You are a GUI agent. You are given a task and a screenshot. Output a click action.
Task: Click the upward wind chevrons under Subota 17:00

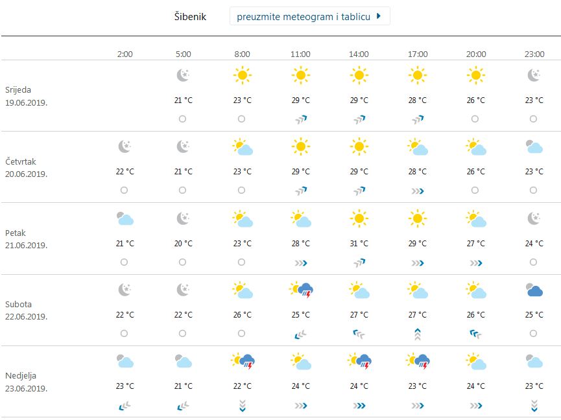(416, 334)
